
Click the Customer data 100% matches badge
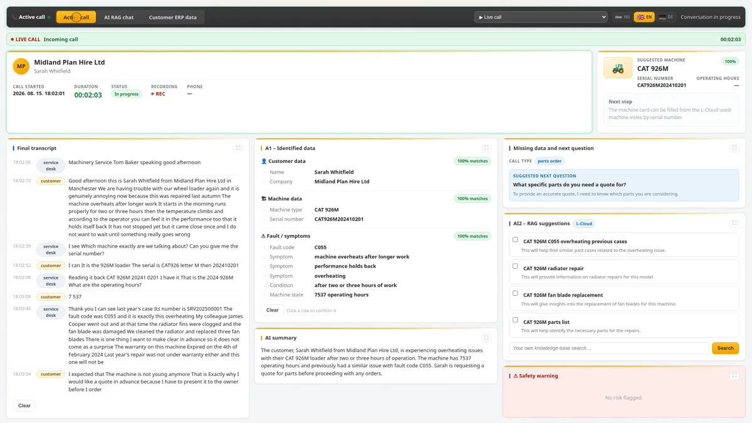tap(473, 161)
